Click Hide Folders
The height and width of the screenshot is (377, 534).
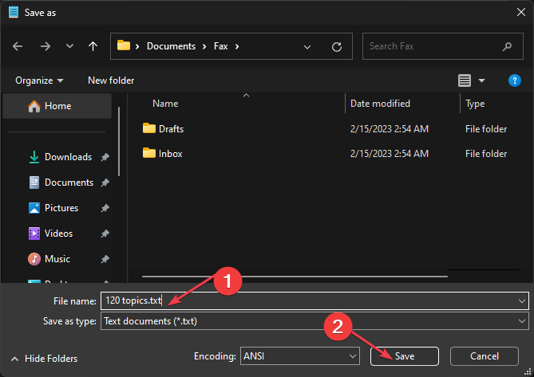(x=44, y=359)
